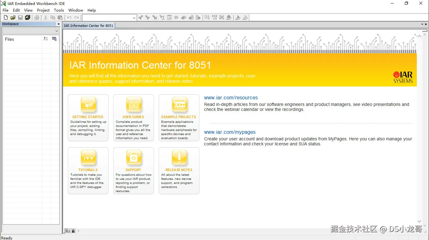The height and width of the screenshot is (240, 429).
Task: Open the Release Notes tile
Action: tap(179, 171)
